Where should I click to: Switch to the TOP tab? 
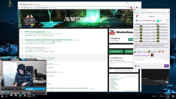coord(39,24)
